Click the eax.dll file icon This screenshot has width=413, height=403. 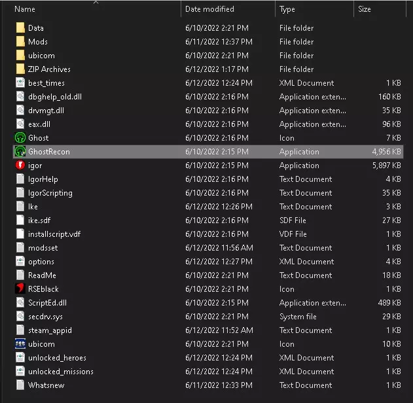pyautogui.click(x=20, y=124)
